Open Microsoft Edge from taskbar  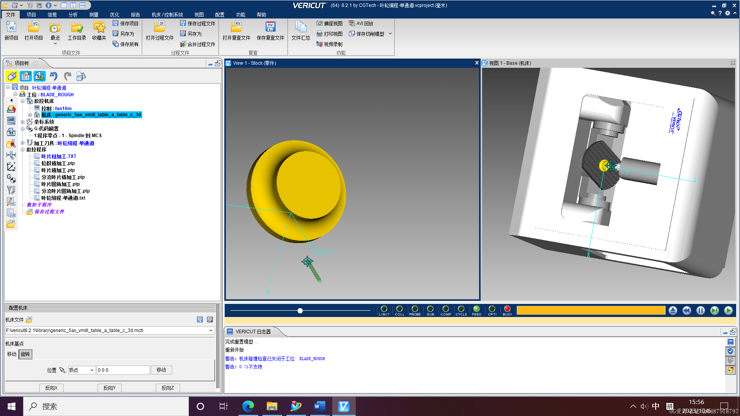click(x=248, y=406)
